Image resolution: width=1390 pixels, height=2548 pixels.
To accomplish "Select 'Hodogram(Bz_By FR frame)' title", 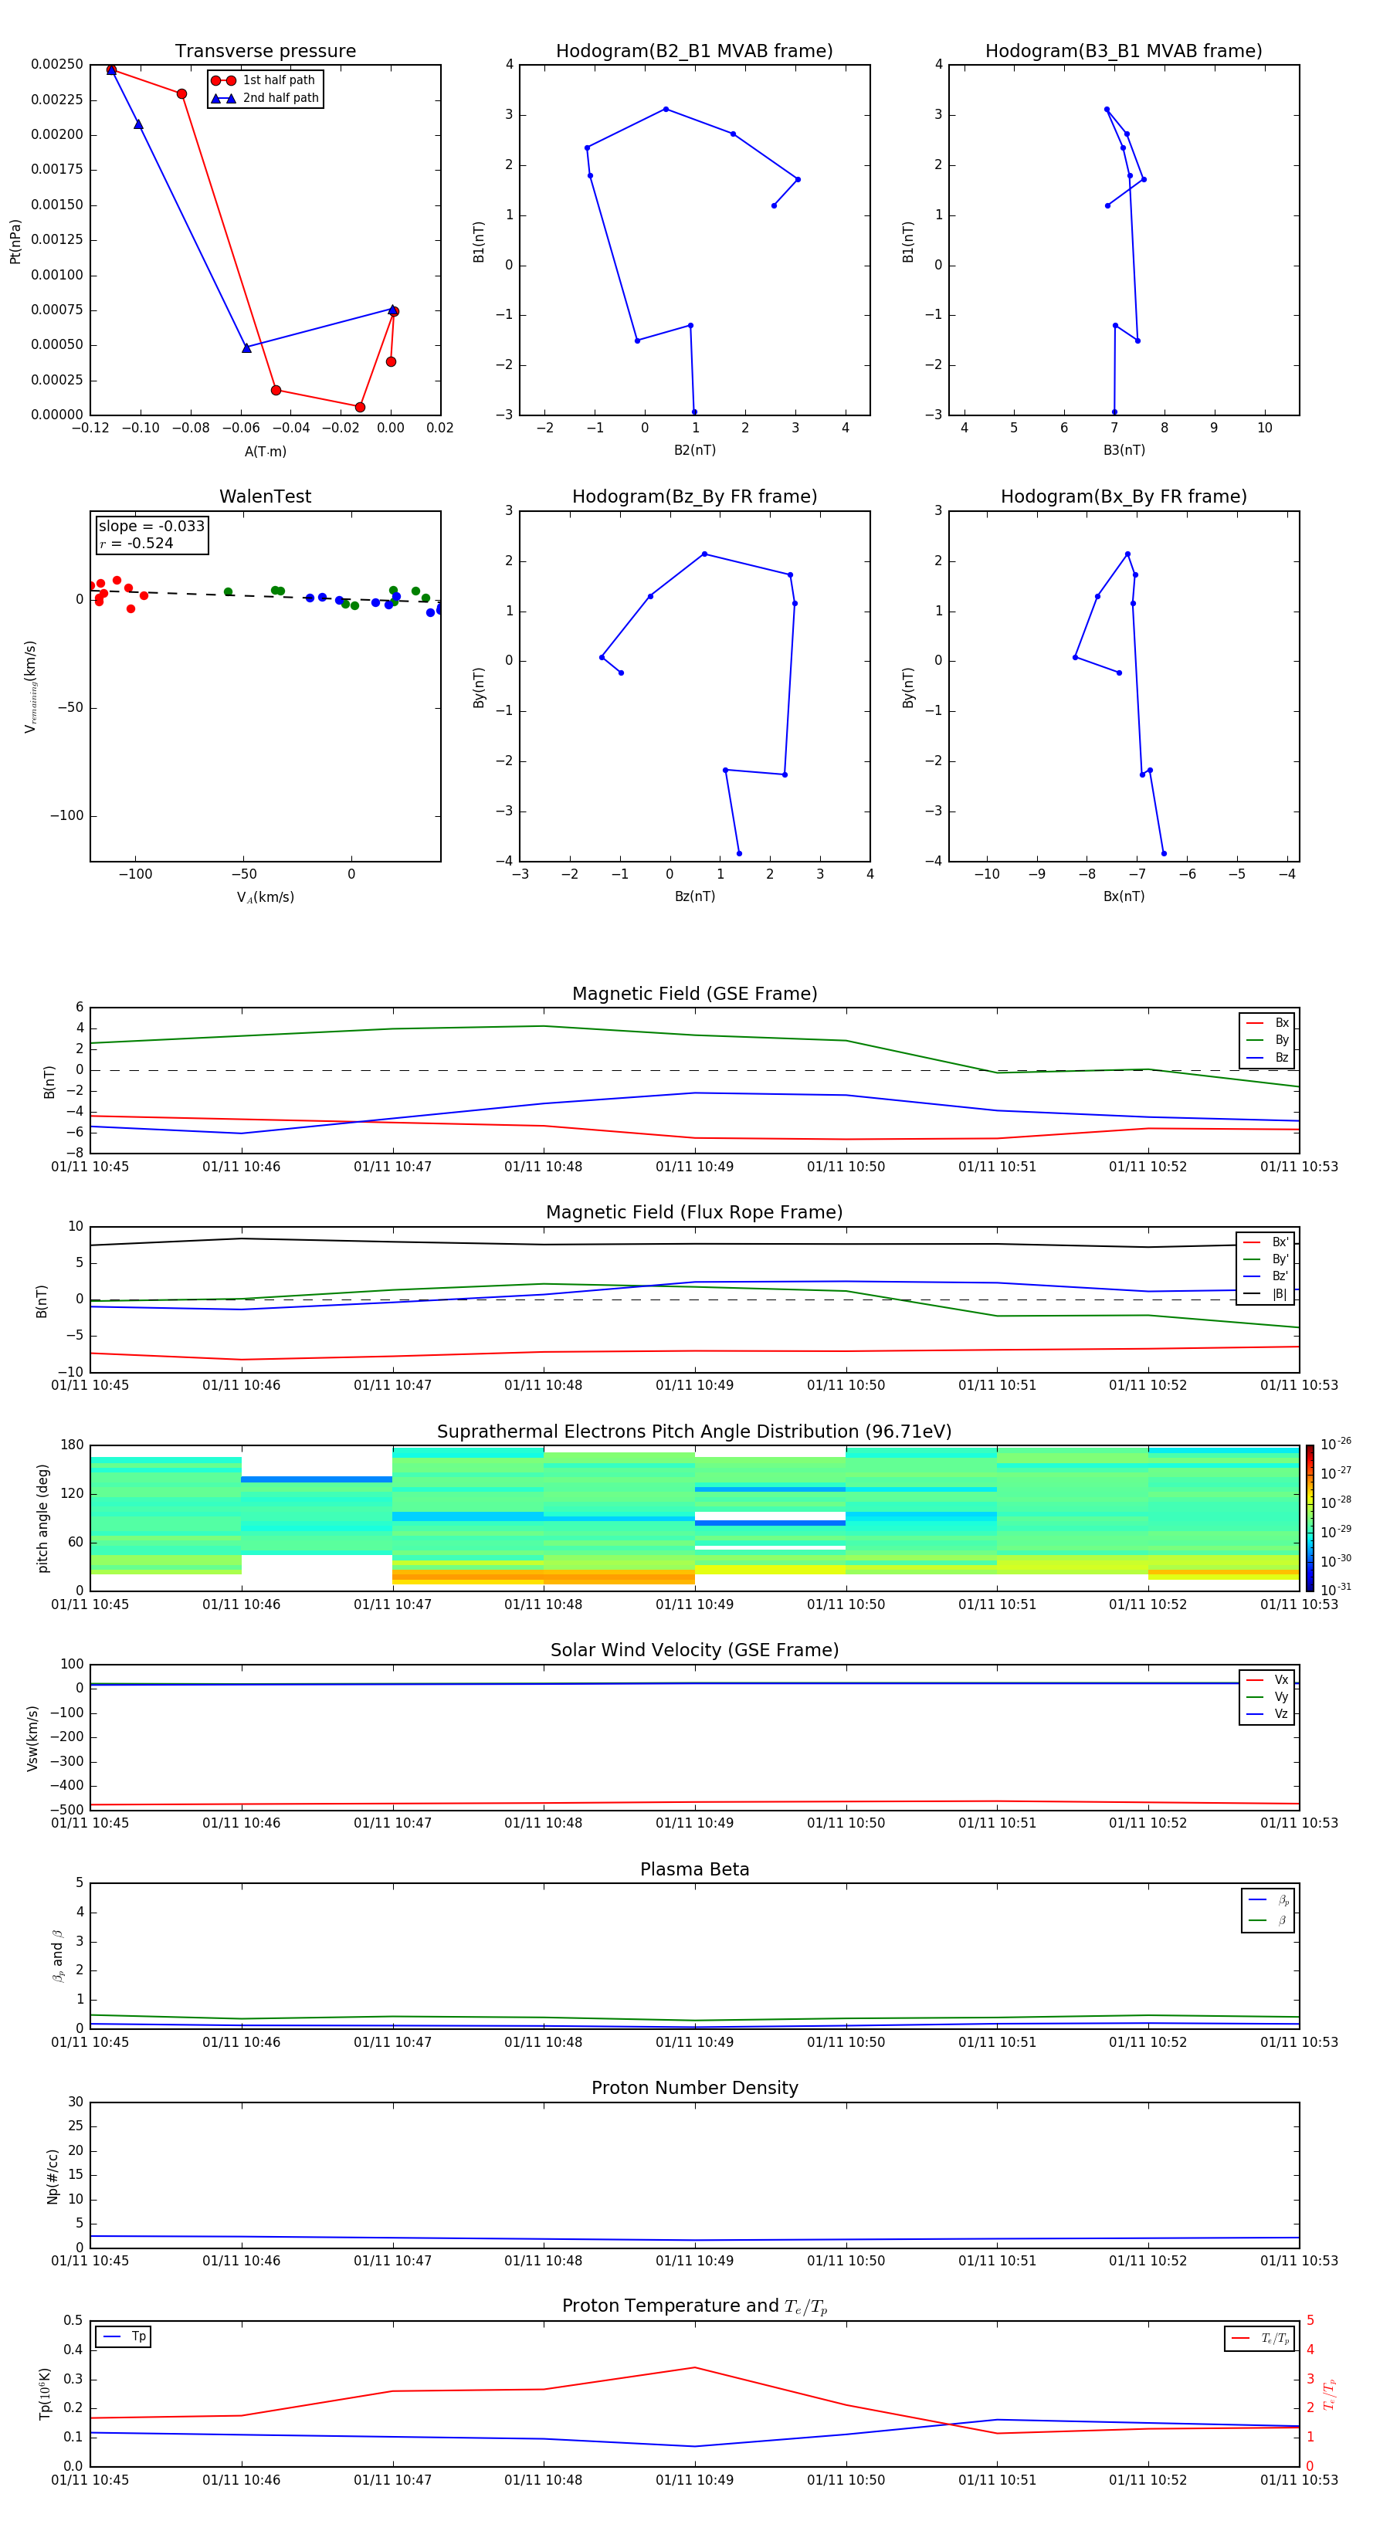I will click(694, 496).
